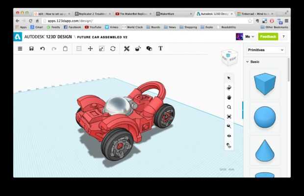304x196 pixels.
Task: Choose the arrow Select cursor tool
Action: (x=228, y=78)
